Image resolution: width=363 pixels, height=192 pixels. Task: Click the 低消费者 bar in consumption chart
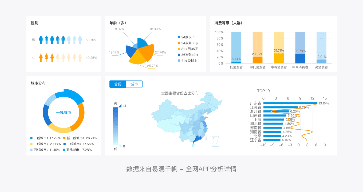coord(236,48)
